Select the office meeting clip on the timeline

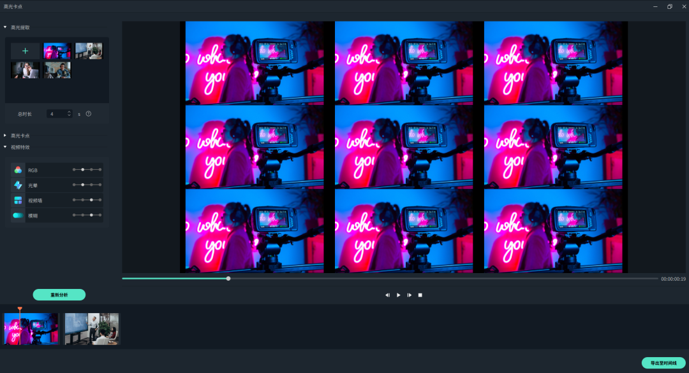(x=92, y=328)
